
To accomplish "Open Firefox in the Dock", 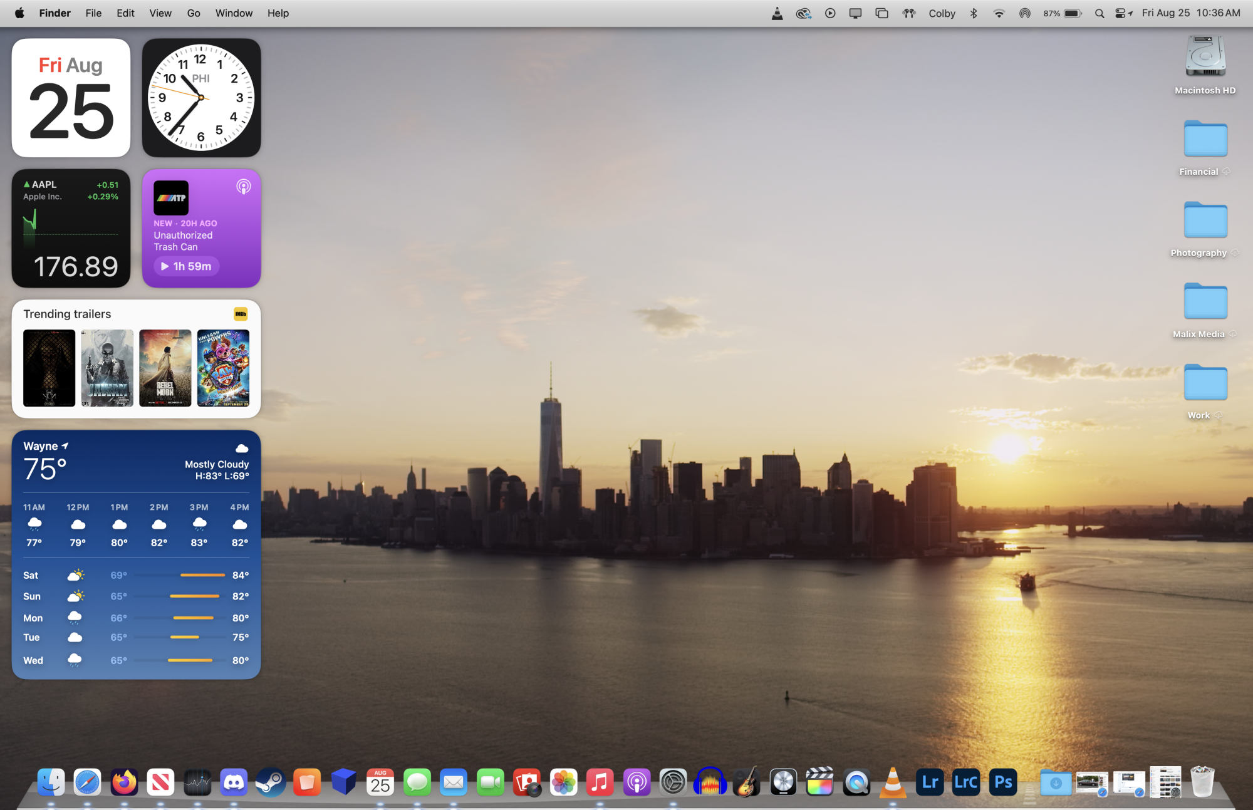I will coord(124,782).
